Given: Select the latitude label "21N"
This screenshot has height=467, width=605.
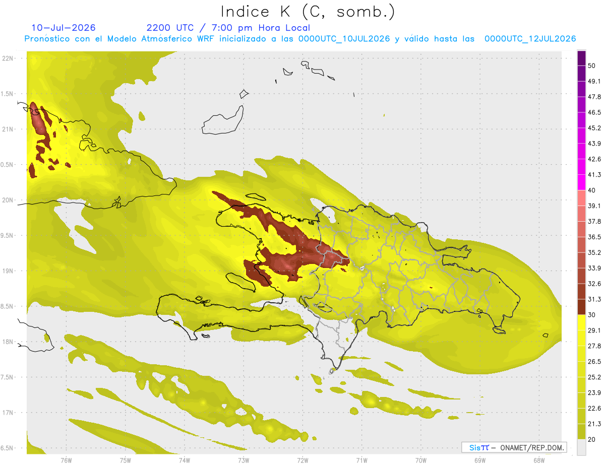Looking at the screenshot, I should click(9, 129).
